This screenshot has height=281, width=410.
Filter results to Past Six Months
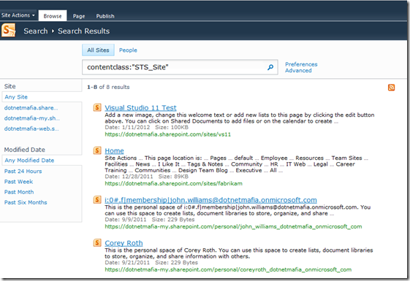coord(26,203)
